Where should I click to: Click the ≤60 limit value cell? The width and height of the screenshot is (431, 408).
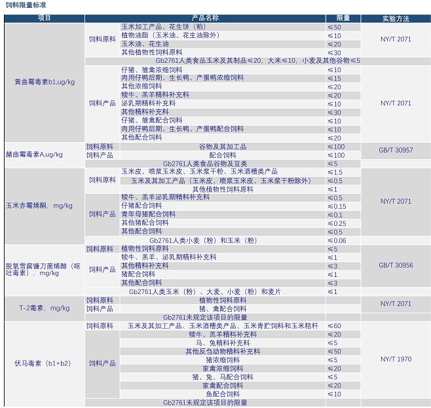[x=334, y=325]
